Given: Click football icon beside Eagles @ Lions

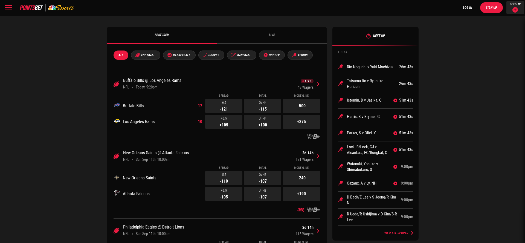Looking at the screenshot, I should point(116,231).
